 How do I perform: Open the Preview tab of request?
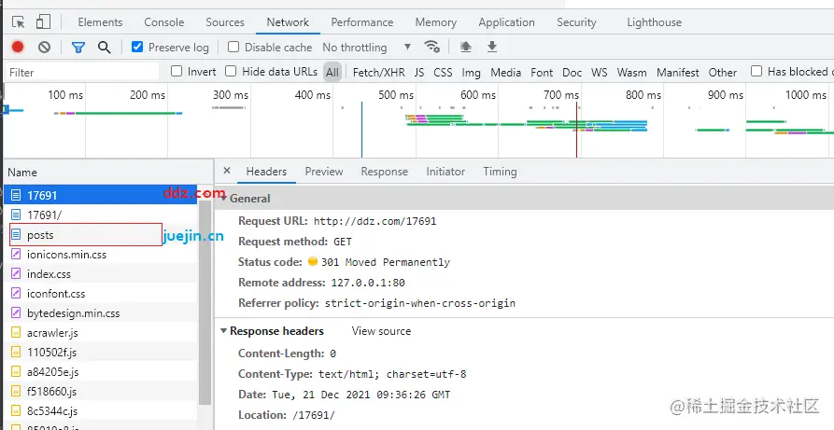click(x=323, y=172)
